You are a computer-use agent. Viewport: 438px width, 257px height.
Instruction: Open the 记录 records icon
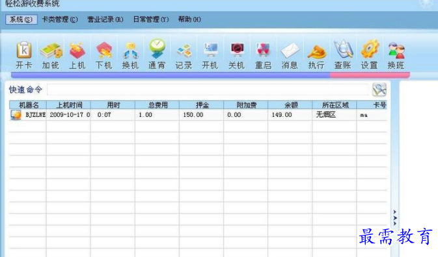pos(184,51)
